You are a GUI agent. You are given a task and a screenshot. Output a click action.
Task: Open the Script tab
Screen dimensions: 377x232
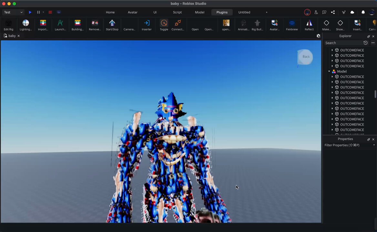tap(178, 12)
